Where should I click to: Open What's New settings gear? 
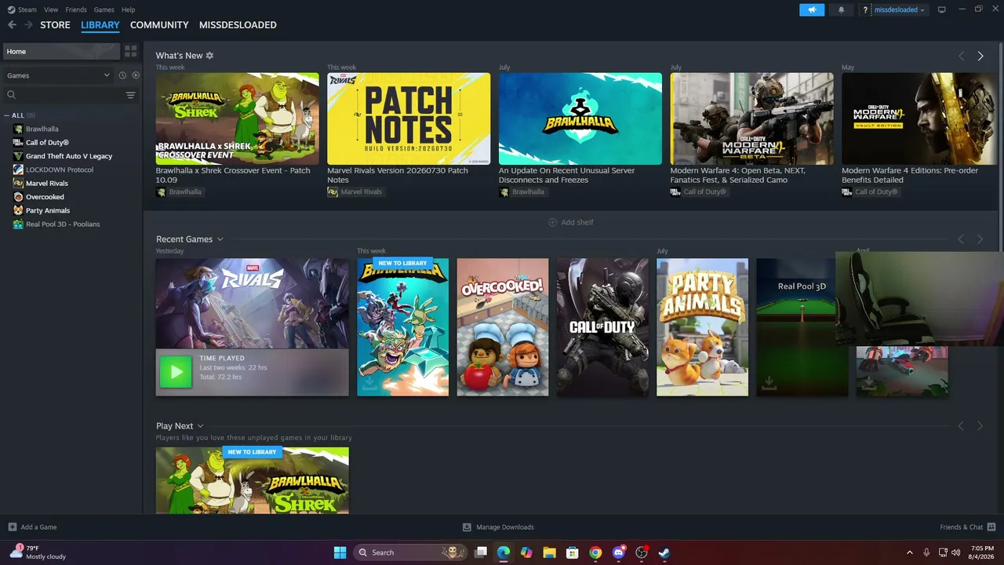[x=209, y=56]
